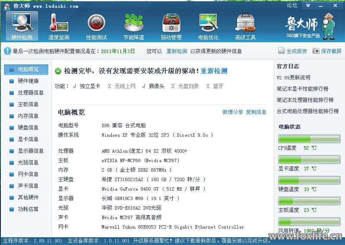Viewport: 345px width, 245px height.
Task: Click the CPU温度 progress bar
Action: (309, 139)
